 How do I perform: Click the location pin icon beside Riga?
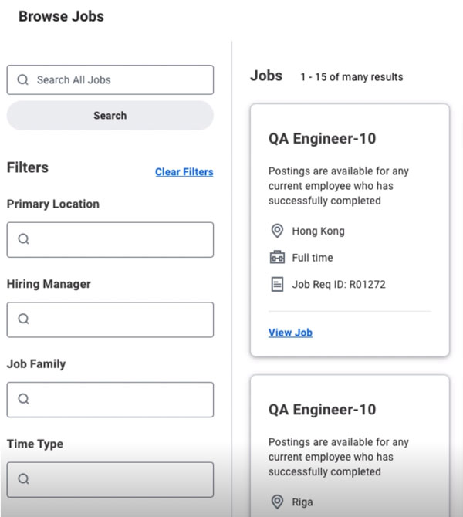(277, 502)
